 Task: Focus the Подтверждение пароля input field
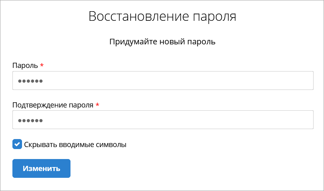click(163, 120)
